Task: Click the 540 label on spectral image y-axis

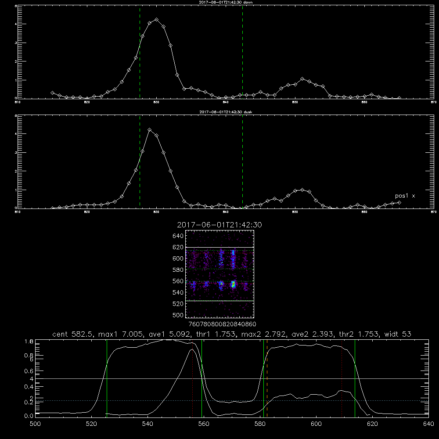Action: tap(178, 292)
